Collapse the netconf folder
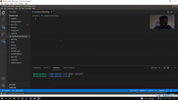Viewport: 178px width, 100px height. click(14, 33)
